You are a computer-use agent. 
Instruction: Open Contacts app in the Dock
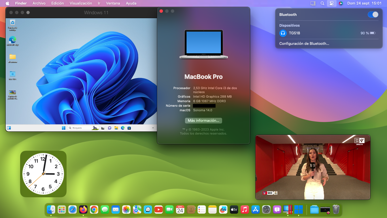(191, 210)
